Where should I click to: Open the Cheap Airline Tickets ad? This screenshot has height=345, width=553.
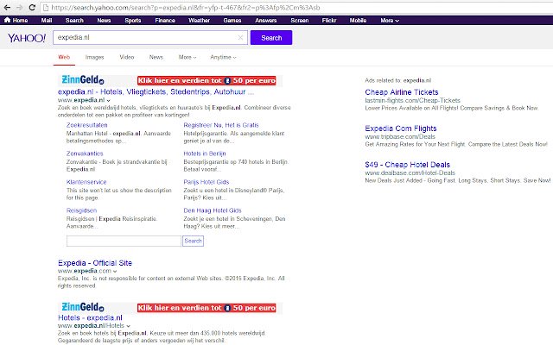point(402,92)
